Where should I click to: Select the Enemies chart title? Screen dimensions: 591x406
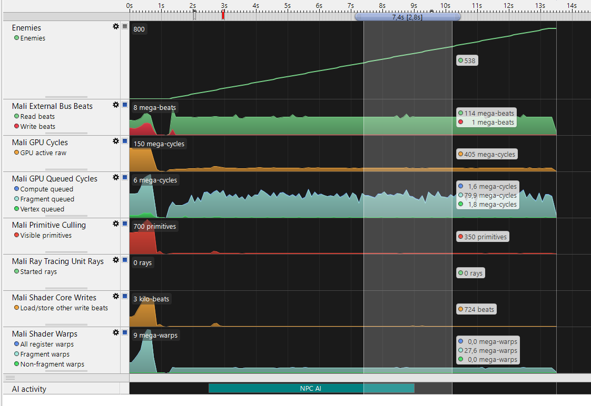click(x=26, y=28)
